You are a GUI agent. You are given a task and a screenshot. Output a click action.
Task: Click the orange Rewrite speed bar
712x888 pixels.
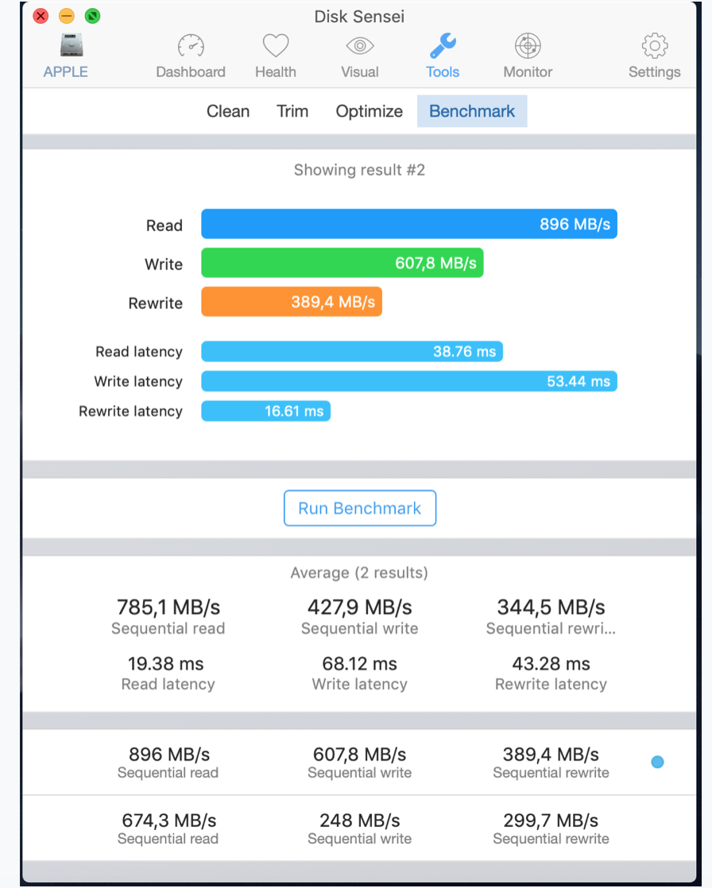click(292, 302)
